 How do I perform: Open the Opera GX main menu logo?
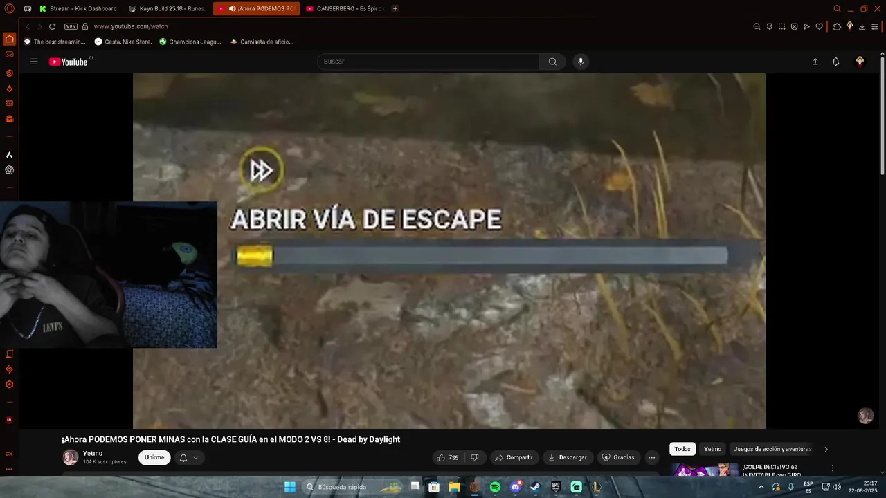pyautogui.click(x=9, y=8)
